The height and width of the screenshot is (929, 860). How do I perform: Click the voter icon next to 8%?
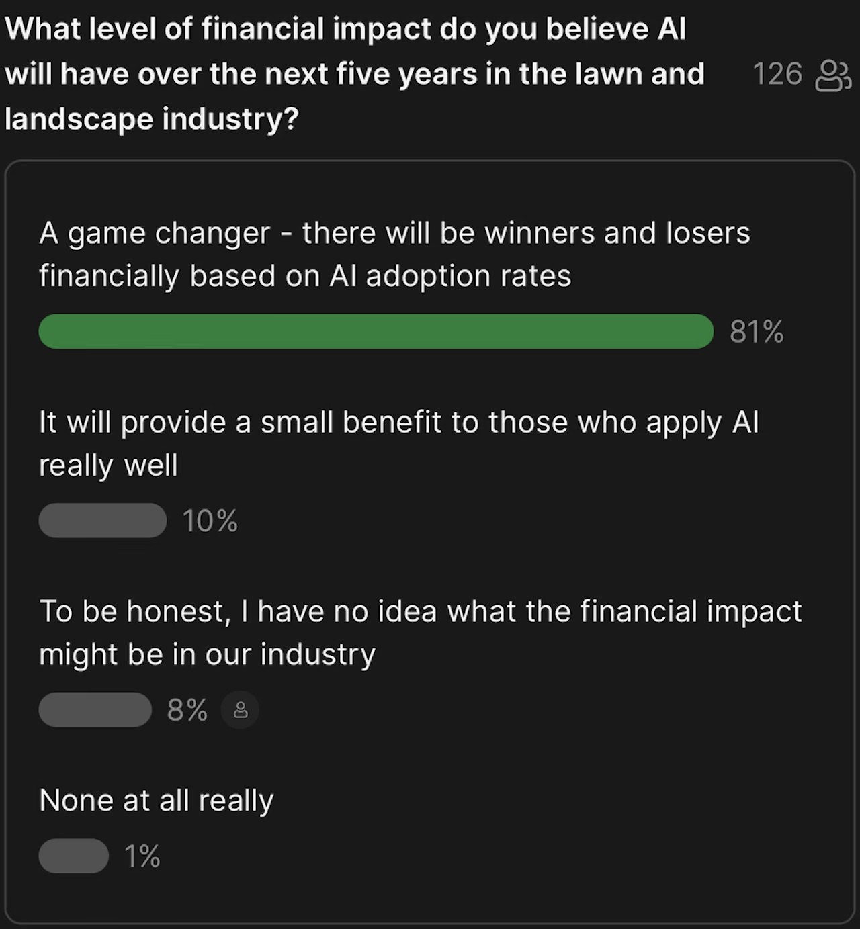click(241, 710)
